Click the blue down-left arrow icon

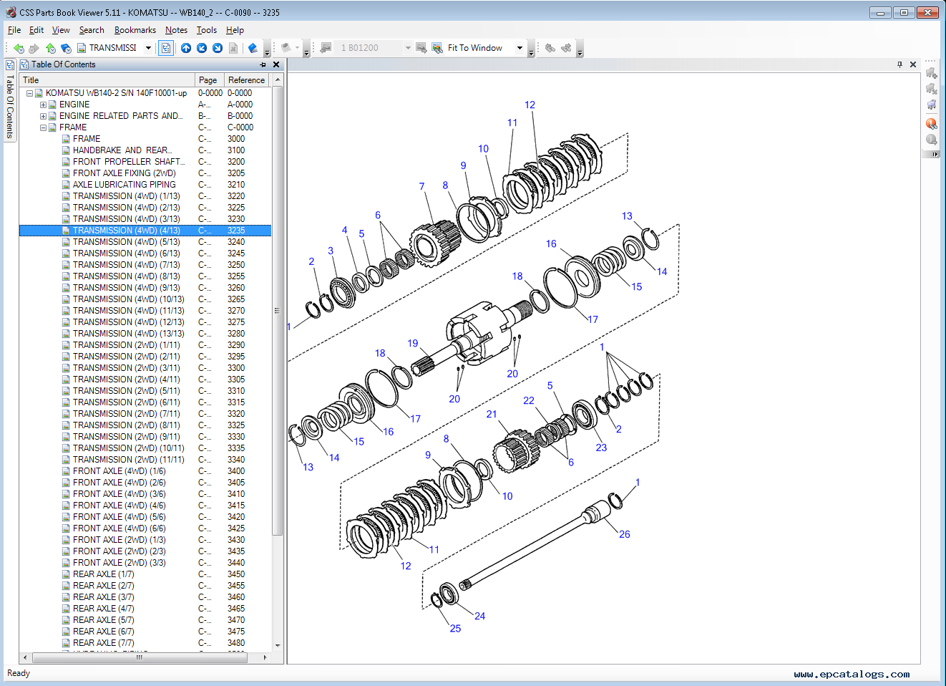202,48
